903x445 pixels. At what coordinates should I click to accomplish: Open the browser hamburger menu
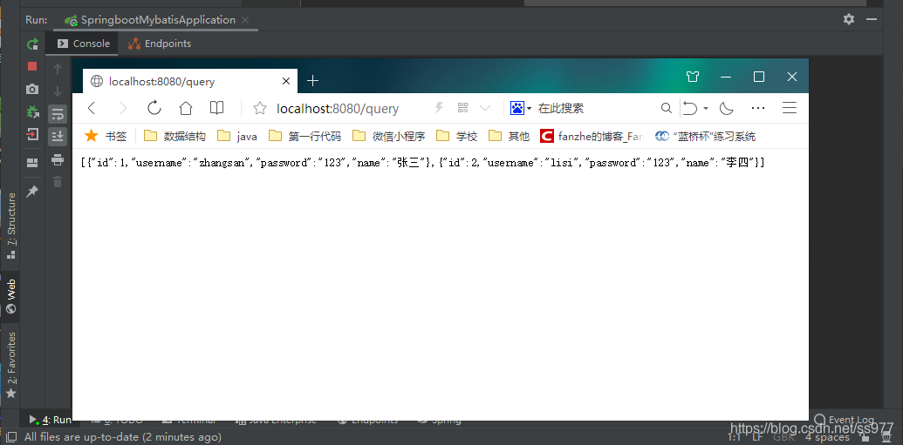(789, 108)
